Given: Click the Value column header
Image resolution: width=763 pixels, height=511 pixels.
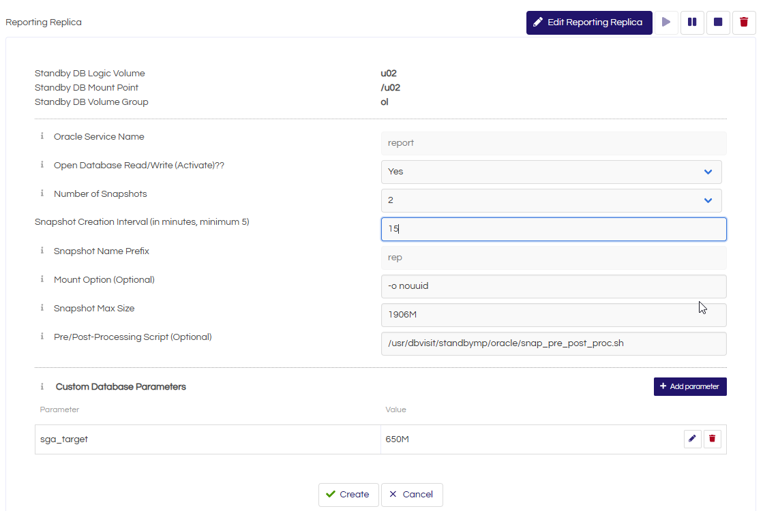Looking at the screenshot, I should 395,409.
